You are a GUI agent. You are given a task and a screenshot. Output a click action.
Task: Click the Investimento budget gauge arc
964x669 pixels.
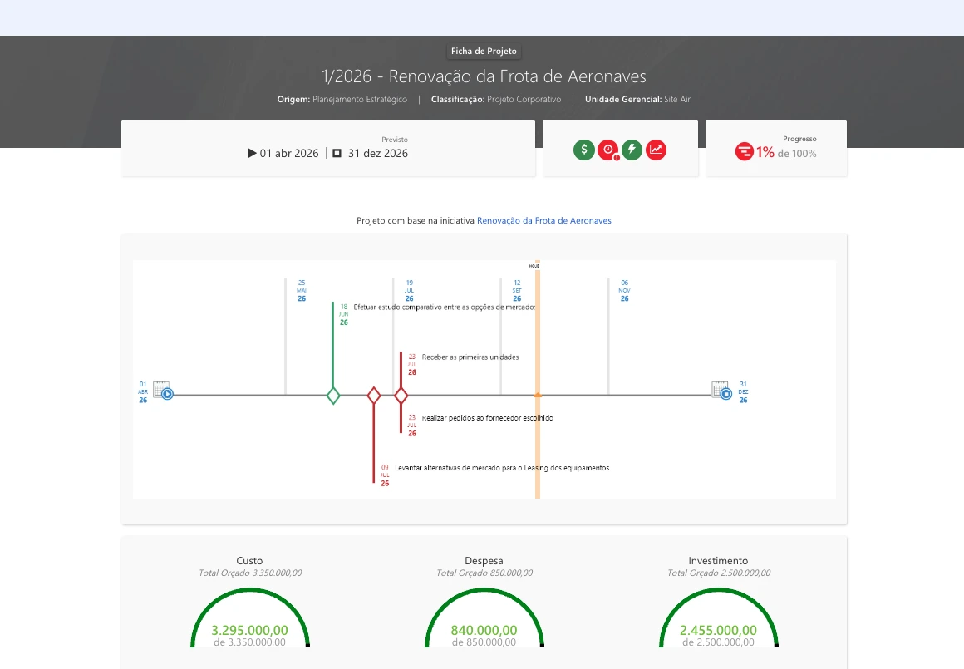[719, 617]
